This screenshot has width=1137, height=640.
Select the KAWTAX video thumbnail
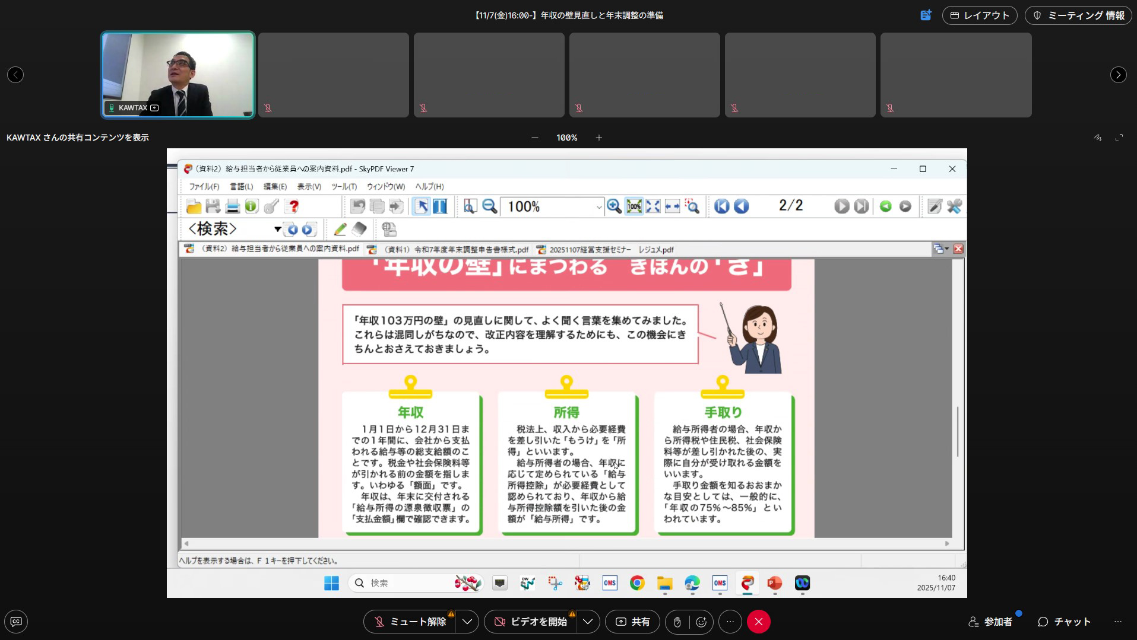click(x=178, y=75)
